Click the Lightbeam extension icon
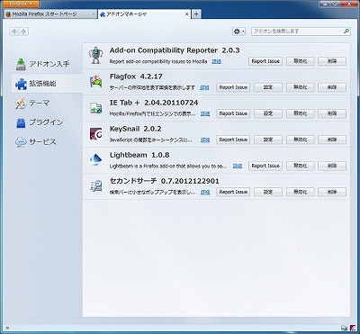Image resolution: width=360 pixels, height=334 pixels. [x=96, y=160]
